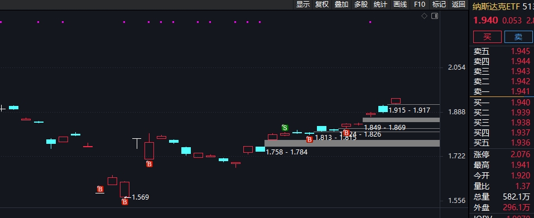Click the green S sell marker
The height and width of the screenshot is (218, 534).
click(x=285, y=128)
